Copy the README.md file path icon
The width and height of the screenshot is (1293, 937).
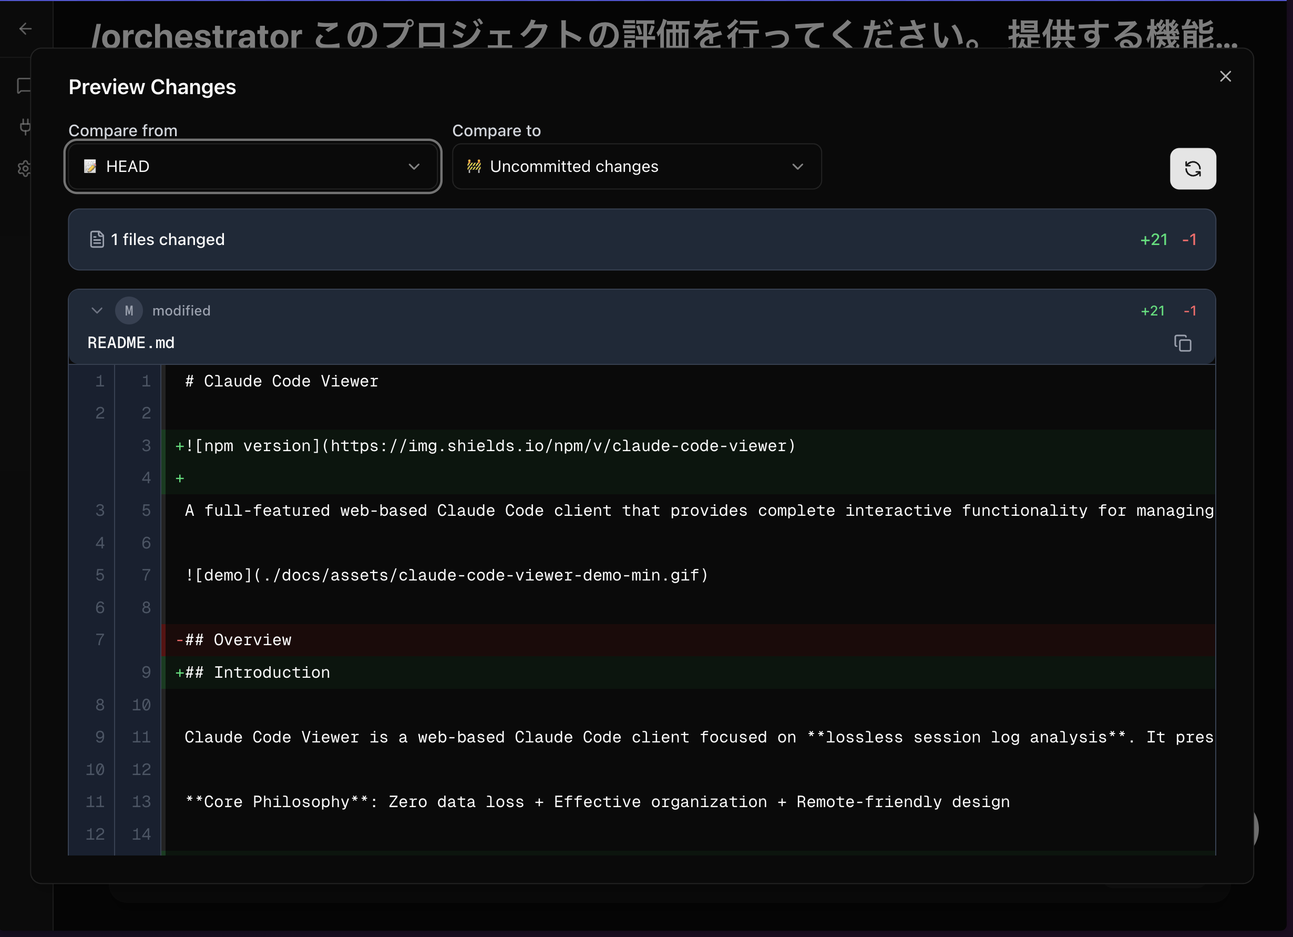click(x=1183, y=343)
